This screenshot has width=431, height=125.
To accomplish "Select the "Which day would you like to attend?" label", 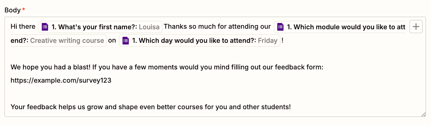I will [194, 41].
